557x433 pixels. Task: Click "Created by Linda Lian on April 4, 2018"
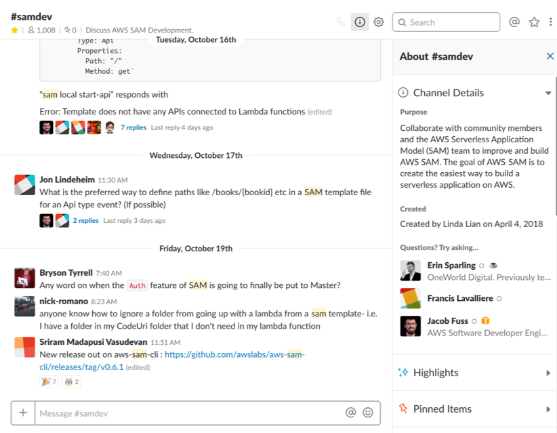(472, 224)
